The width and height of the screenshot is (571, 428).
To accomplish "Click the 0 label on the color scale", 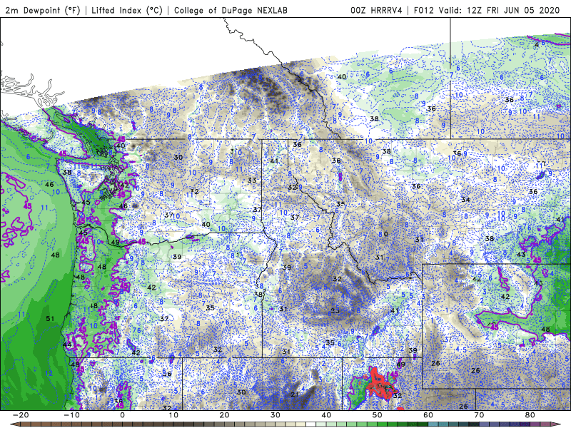I will coord(122,415).
